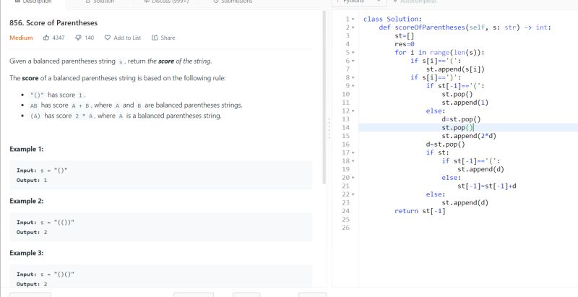Fold the if block at line 6

pyautogui.click(x=353, y=61)
